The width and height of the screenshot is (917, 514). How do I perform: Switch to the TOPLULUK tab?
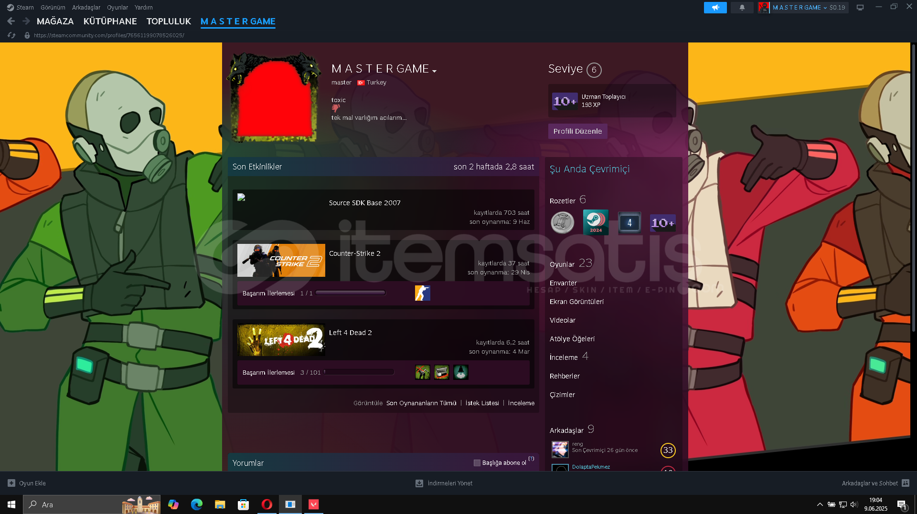(x=169, y=21)
